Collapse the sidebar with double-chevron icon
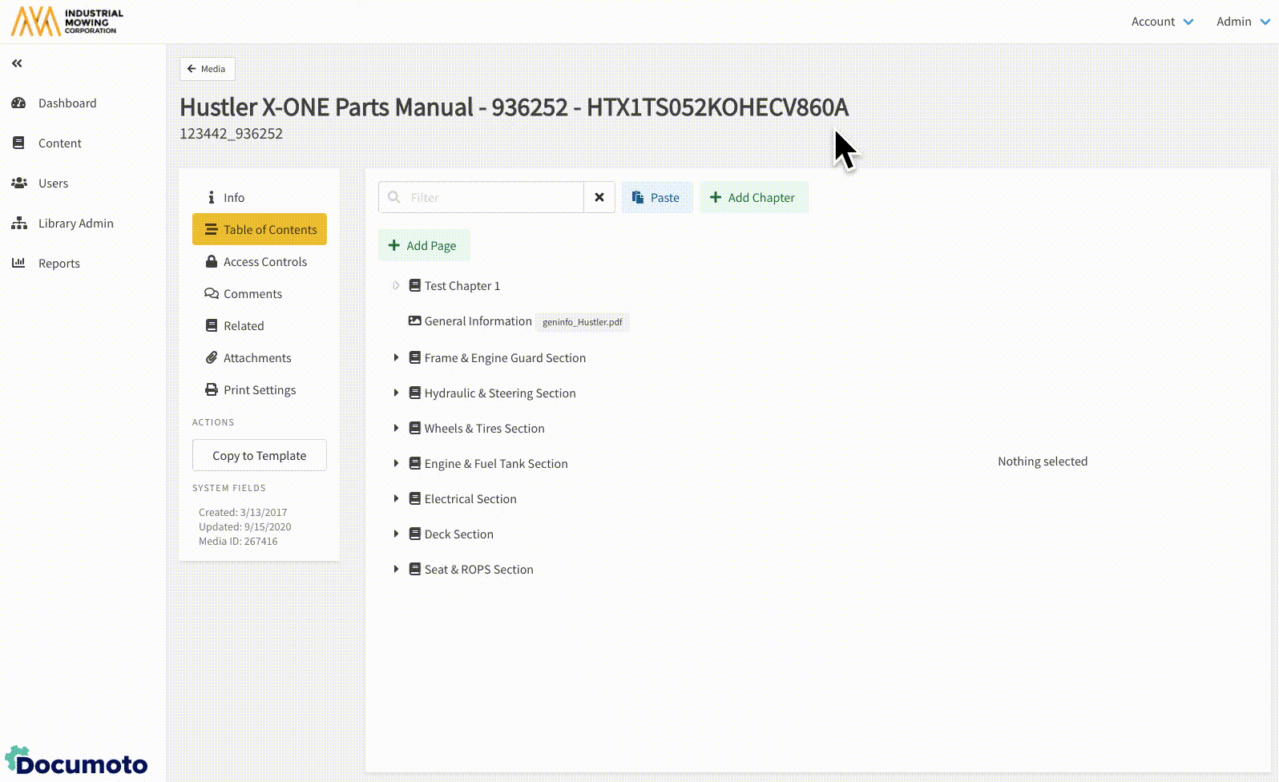This screenshot has height=782, width=1279. coord(17,63)
